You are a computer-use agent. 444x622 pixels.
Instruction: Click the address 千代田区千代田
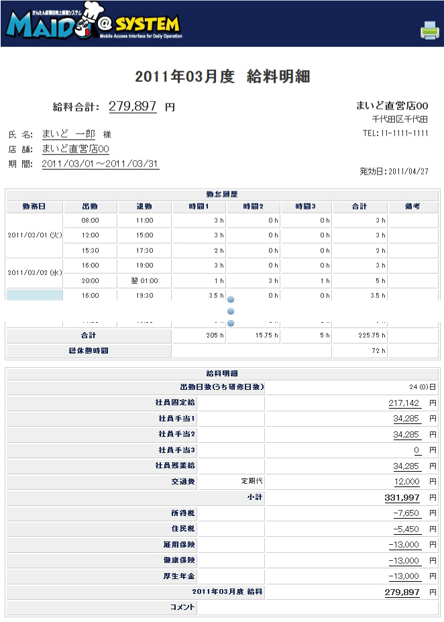click(x=400, y=119)
